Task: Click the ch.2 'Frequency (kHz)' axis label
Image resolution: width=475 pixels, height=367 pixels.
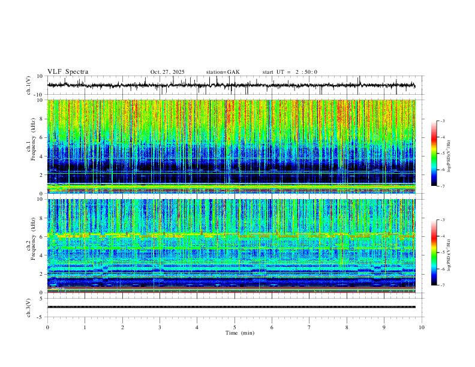Action: [33, 239]
